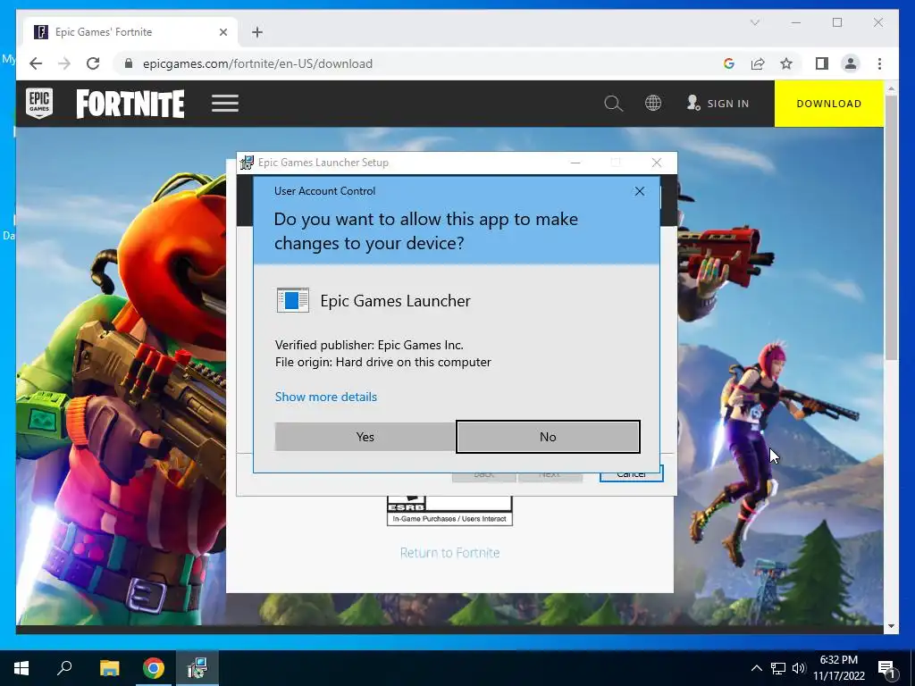
Task: Go forward in Chrome
Action: 64,63
